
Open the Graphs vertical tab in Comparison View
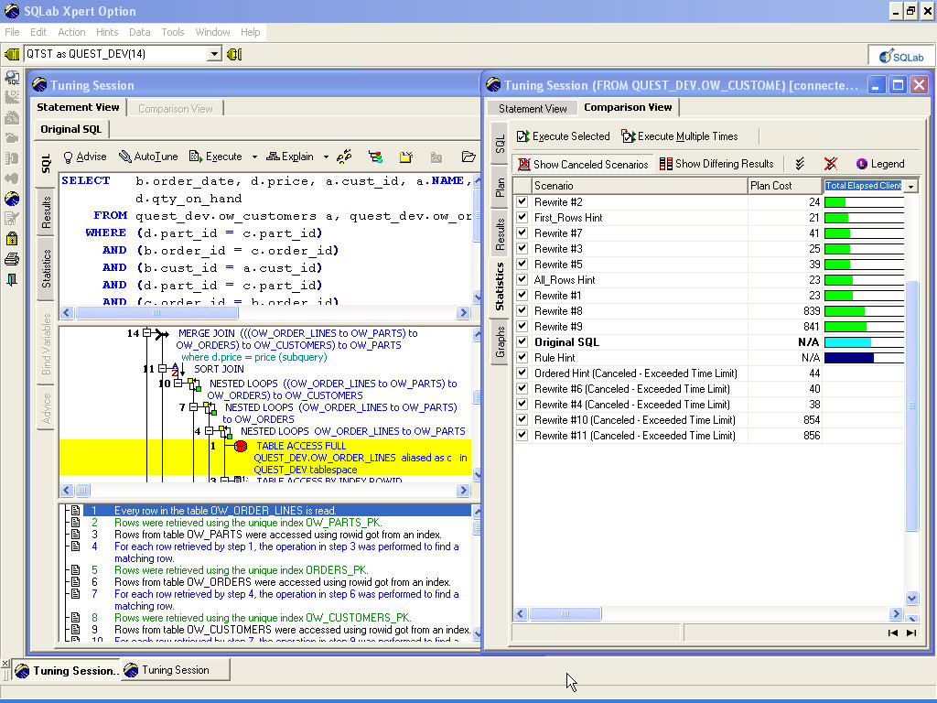pos(501,342)
